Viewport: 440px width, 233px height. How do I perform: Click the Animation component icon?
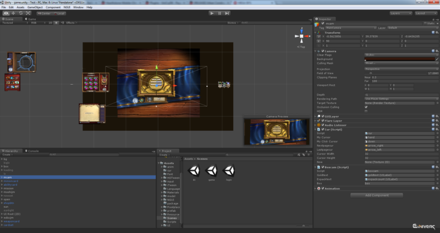coord(319,188)
